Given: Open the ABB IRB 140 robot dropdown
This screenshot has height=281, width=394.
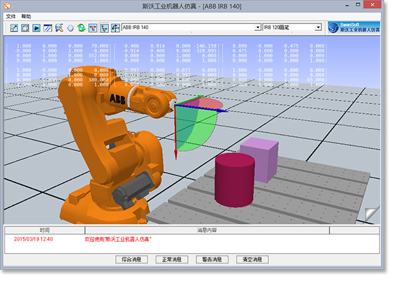Looking at the screenshot, I should (258, 27).
